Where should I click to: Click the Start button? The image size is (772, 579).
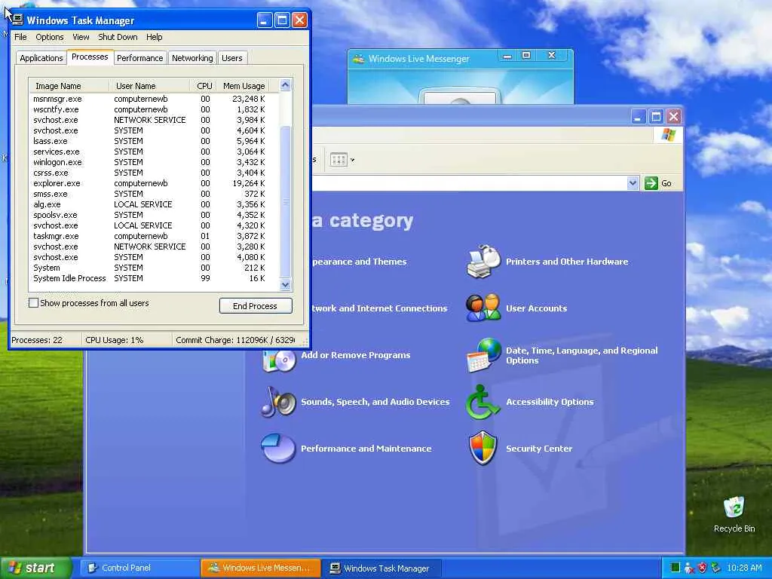click(35, 568)
